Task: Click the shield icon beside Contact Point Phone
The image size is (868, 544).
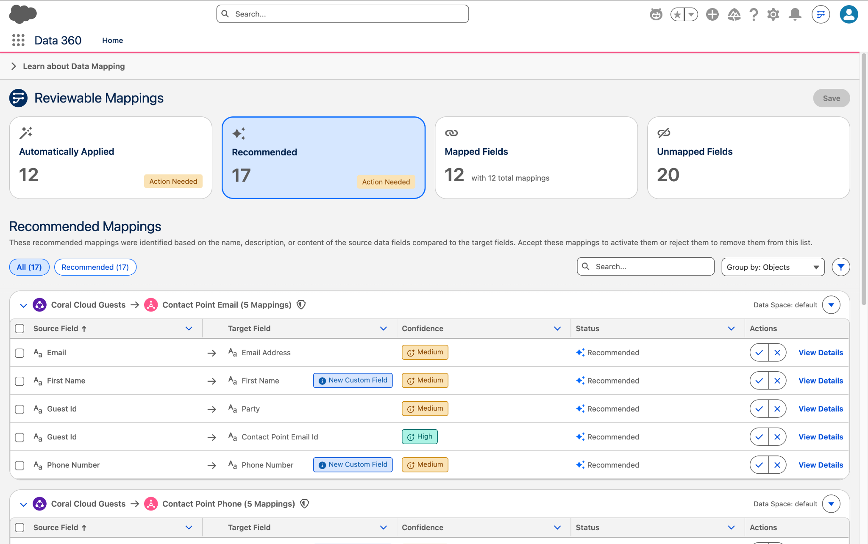Action: [305, 504]
